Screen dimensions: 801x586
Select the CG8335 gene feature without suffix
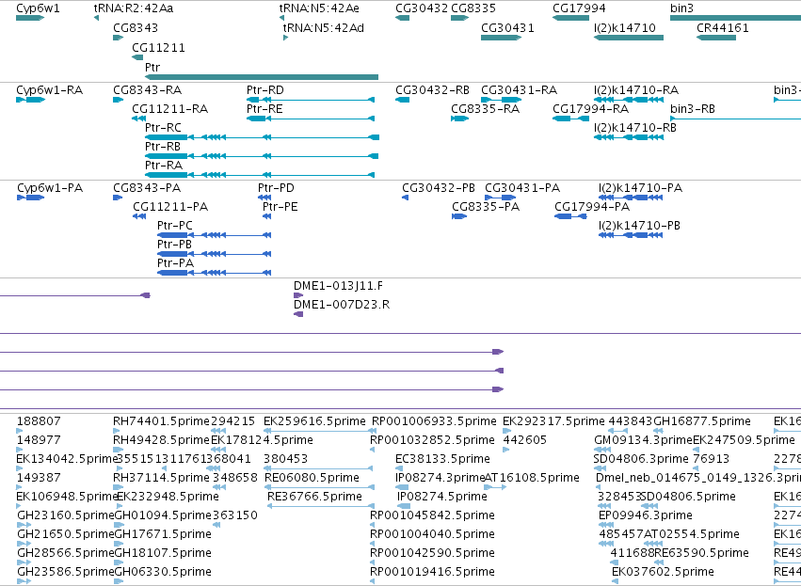click(459, 18)
